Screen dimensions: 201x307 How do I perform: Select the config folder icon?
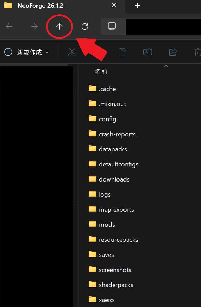pyautogui.click(x=93, y=119)
